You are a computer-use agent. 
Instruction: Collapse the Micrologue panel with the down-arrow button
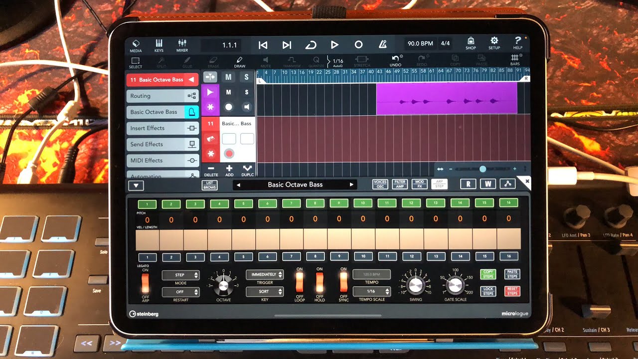click(x=136, y=185)
